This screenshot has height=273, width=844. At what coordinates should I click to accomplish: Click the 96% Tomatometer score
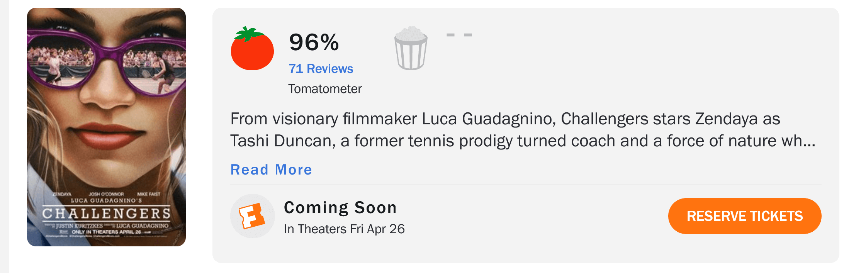[314, 42]
